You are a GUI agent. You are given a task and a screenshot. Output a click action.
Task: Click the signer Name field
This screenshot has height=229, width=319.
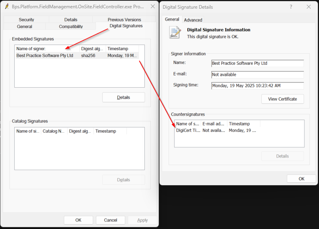coord(257,63)
